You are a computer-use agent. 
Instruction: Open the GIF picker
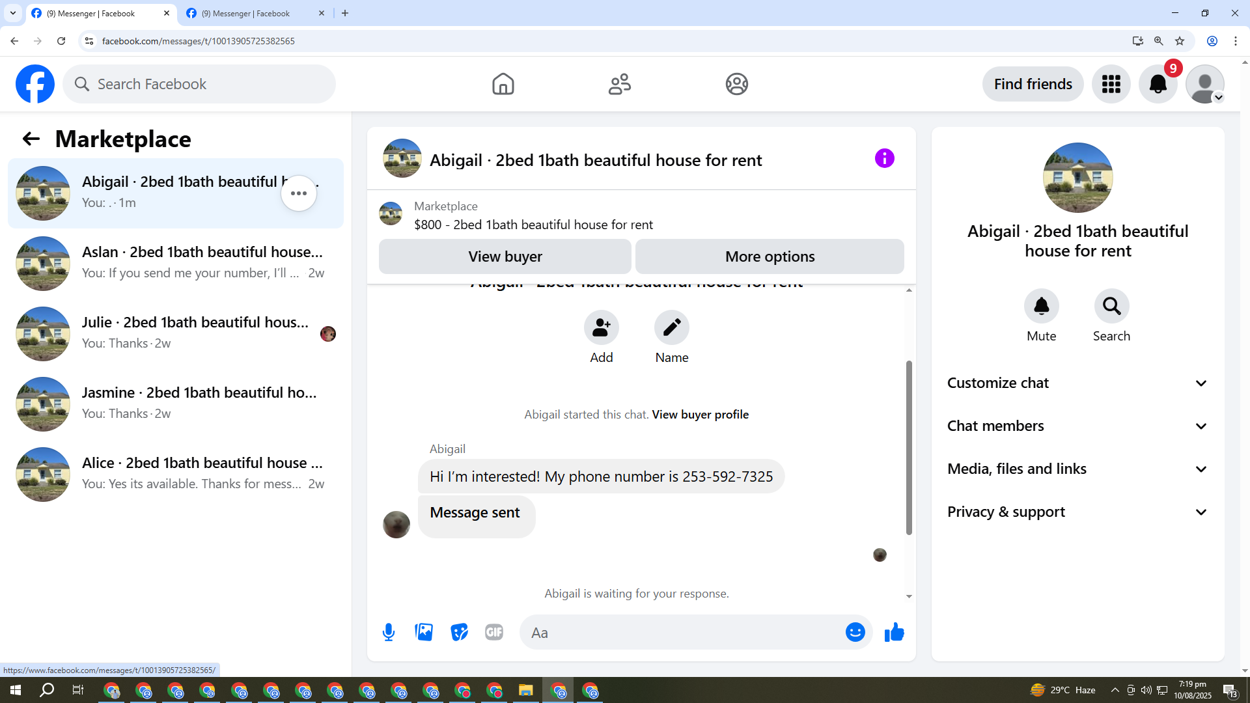pos(494,632)
